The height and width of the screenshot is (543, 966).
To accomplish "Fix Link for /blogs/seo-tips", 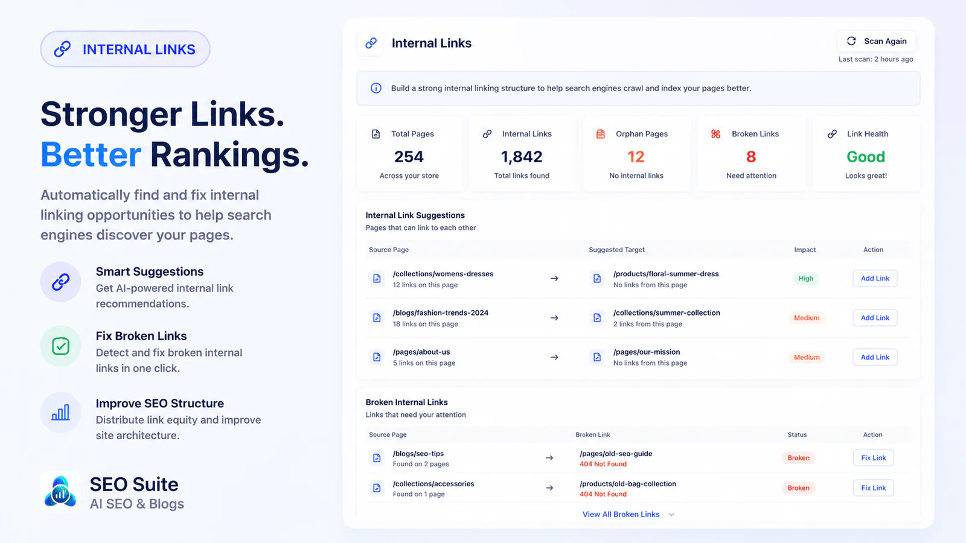I will tap(874, 458).
